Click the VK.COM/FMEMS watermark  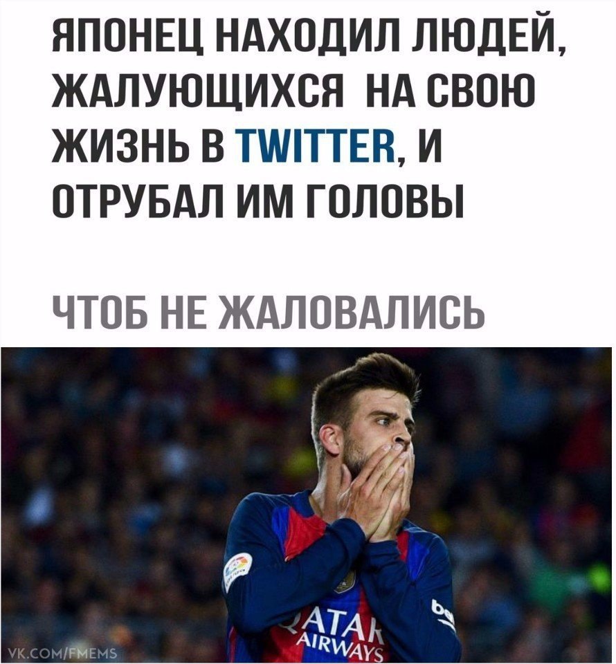coord(60,654)
